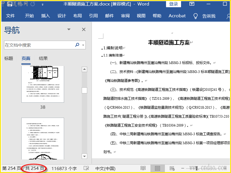Image resolution: width=231 pixels, height=173 pixels.
Task: Open the 视图 ribbon tab
Action: coord(141,16)
